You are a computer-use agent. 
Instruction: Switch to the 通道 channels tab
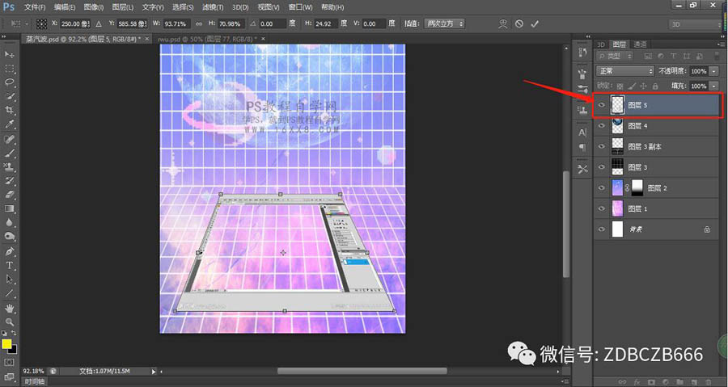641,44
